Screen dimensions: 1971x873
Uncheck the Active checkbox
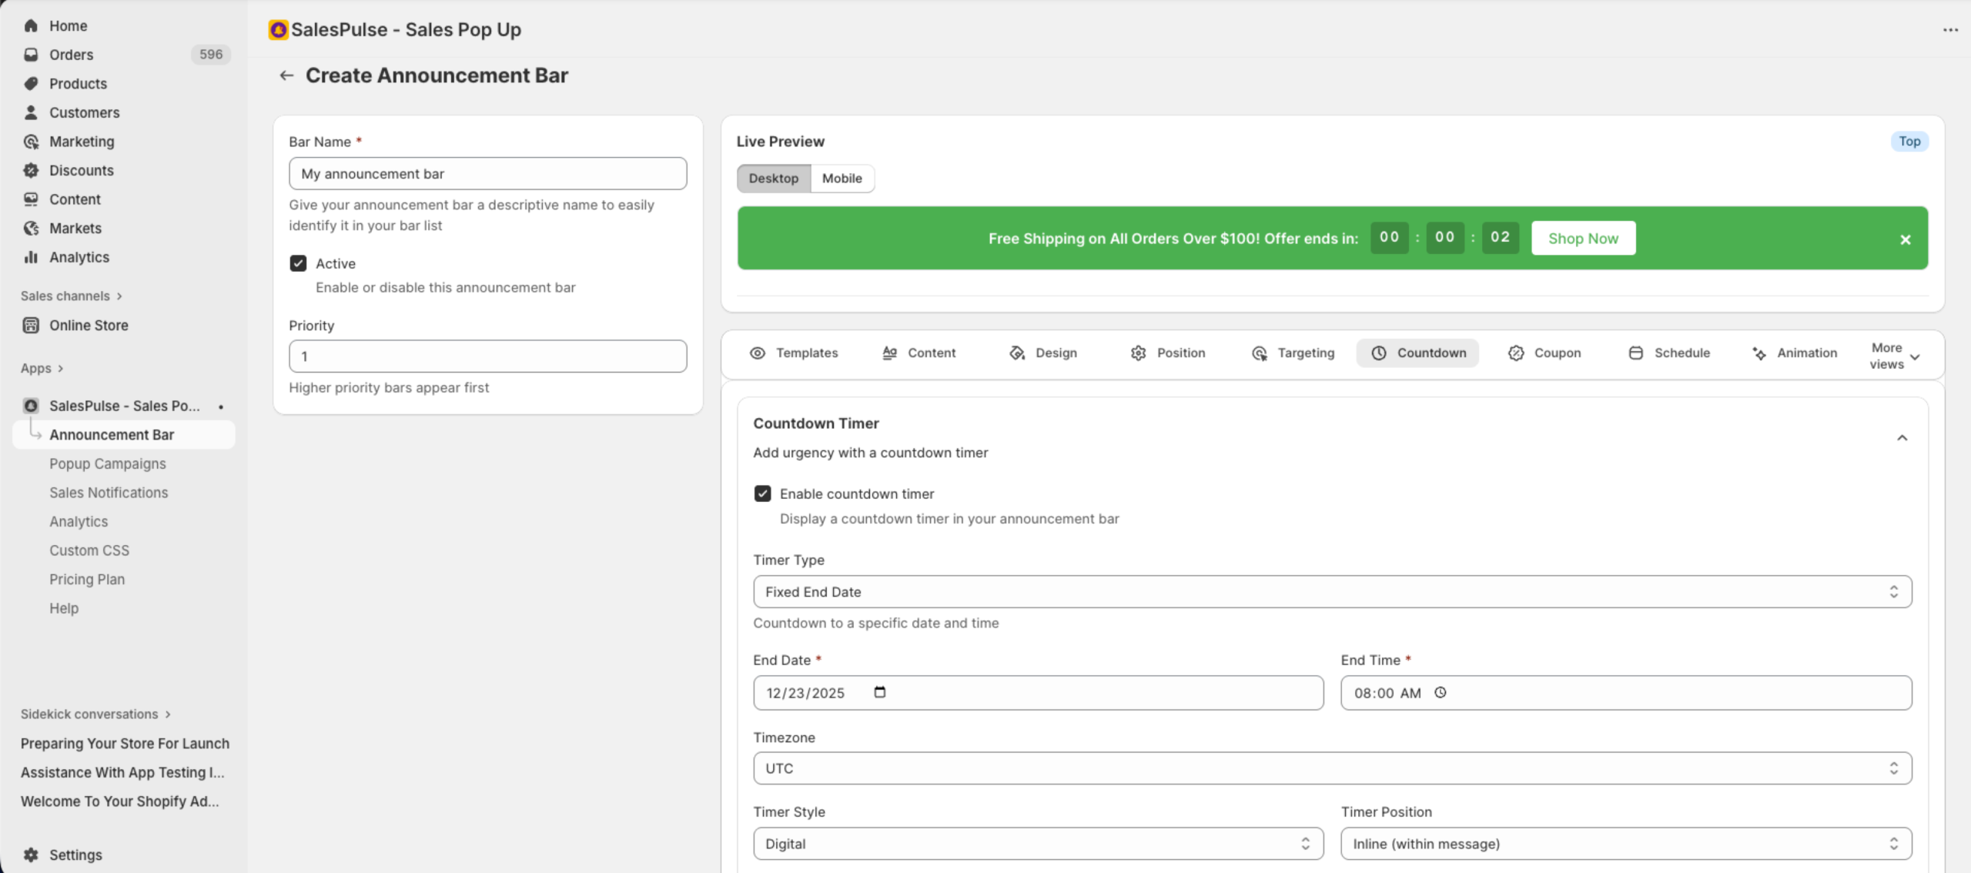(x=298, y=263)
